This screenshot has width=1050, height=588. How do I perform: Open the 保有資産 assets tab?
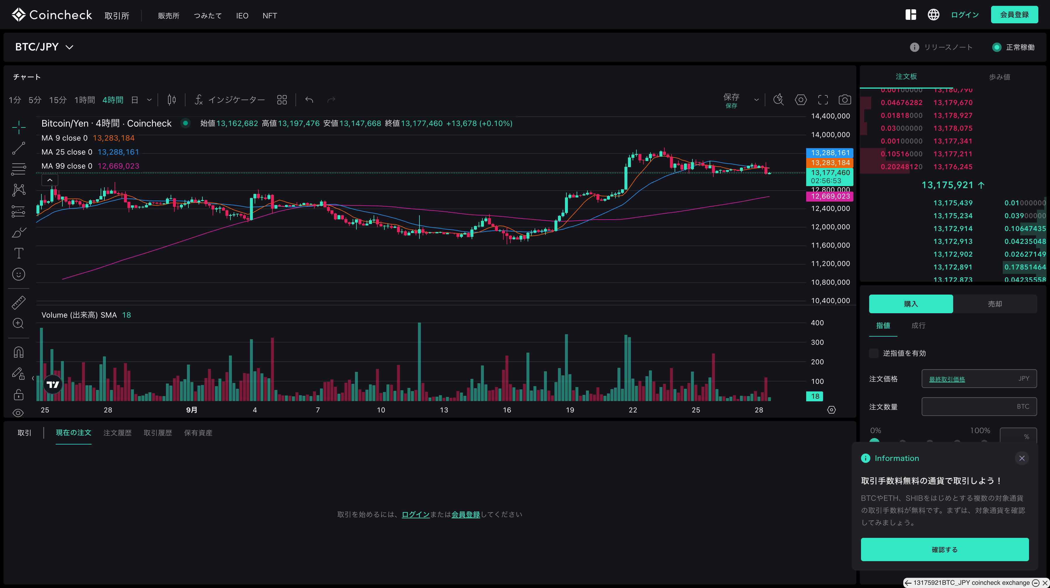(x=198, y=433)
